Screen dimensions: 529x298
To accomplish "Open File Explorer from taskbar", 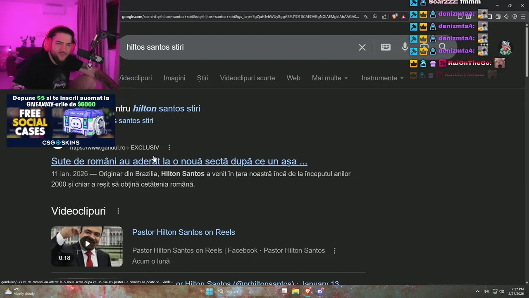I will pos(295,291).
